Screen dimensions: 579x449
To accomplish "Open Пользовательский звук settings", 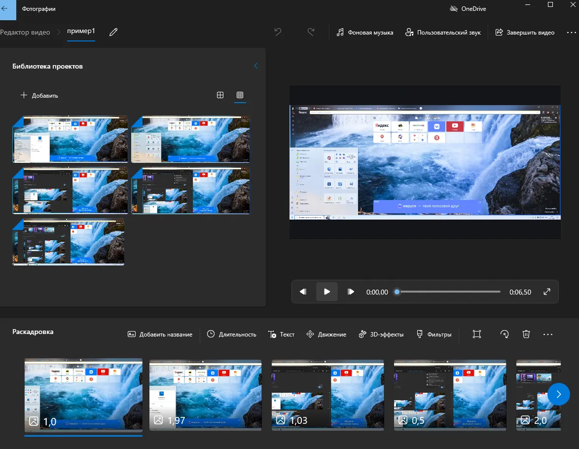I will (443, 33).
